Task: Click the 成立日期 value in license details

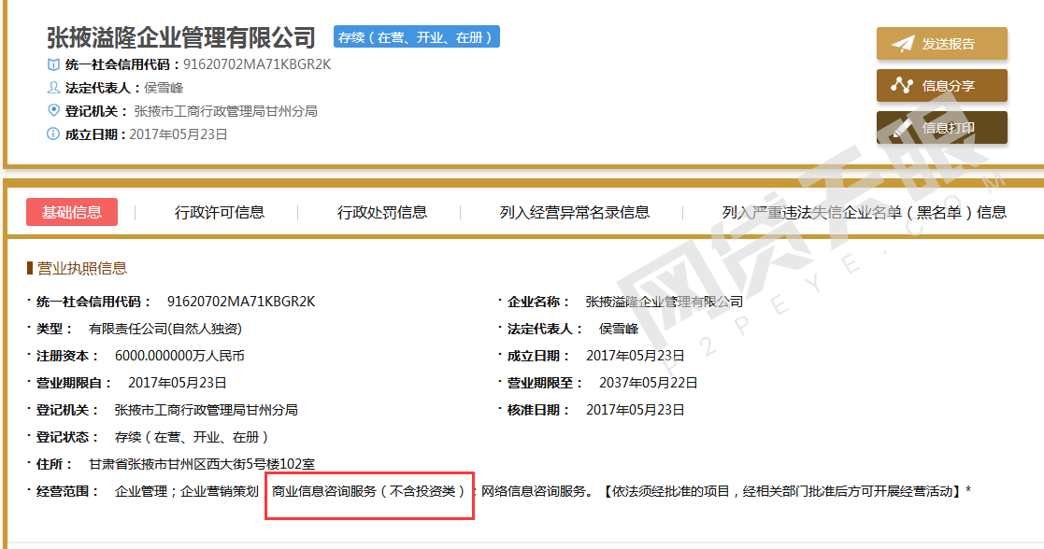Action: coord(636,356)
